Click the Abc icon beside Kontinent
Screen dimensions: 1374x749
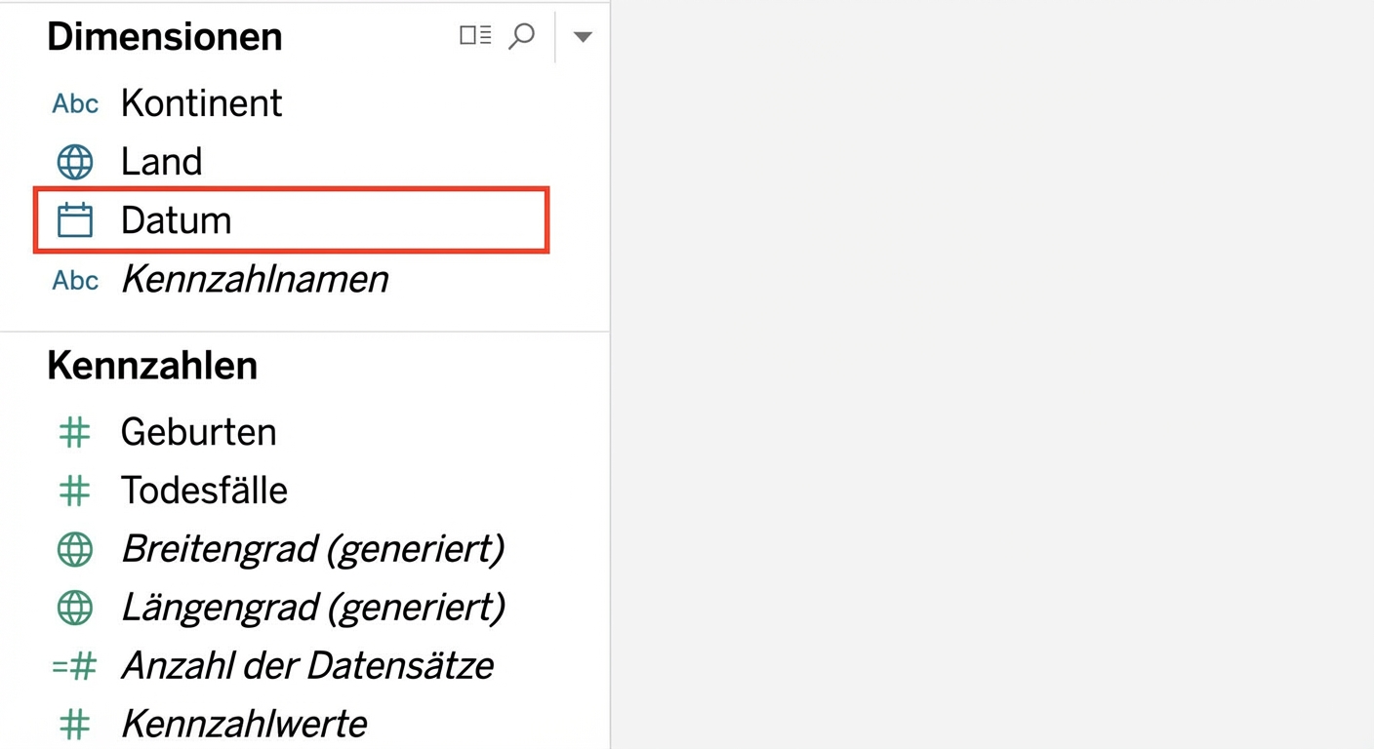coord(75,103)
